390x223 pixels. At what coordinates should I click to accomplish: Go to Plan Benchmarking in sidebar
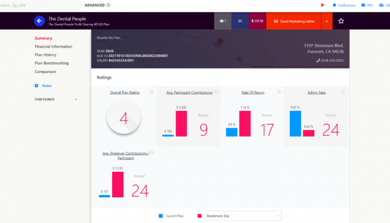[52, 64]
